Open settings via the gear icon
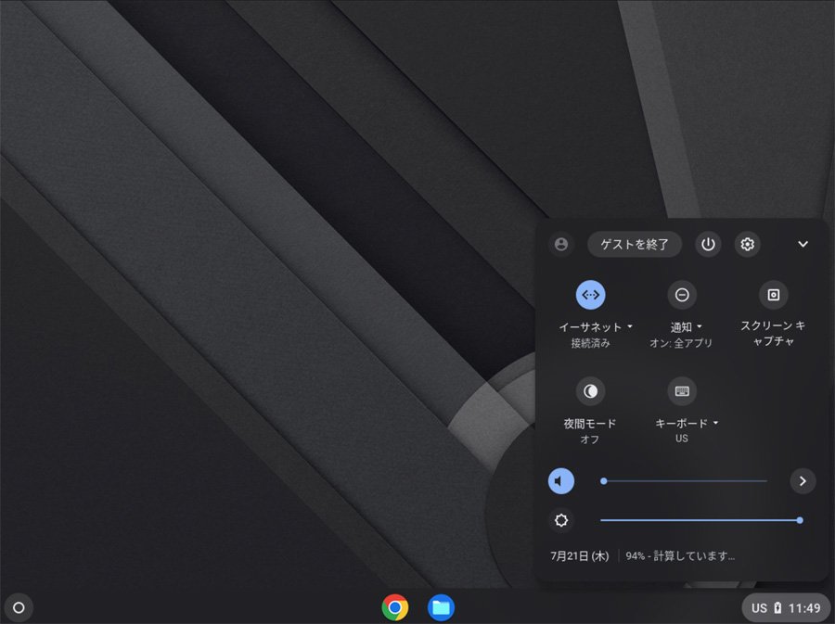The width and height of the screenshot is (835, 624). point(747,244)
